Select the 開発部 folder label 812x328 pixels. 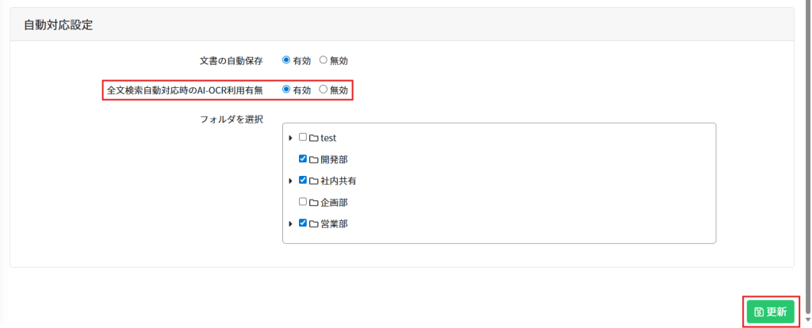pyautogui.click(x=334, y=159)
